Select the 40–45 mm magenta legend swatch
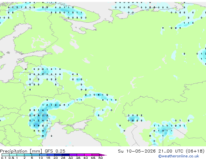 pyautogui.click(x=88, y=155)
